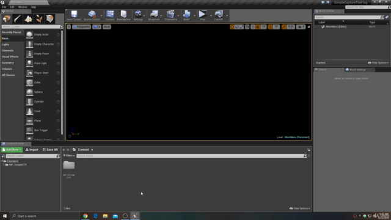This screenshot has height=220, width=391.
Task: Select scale gizmo mode in viewport
Action: point(241,27)
